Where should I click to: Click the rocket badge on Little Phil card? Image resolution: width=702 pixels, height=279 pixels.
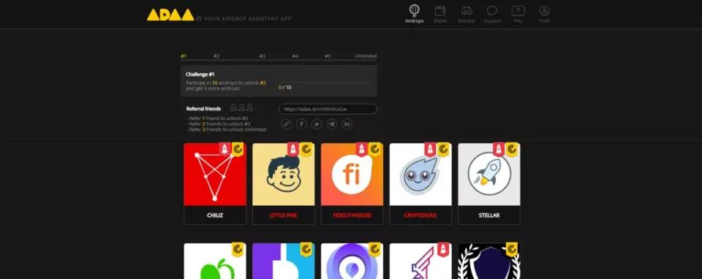coord(293,149)
